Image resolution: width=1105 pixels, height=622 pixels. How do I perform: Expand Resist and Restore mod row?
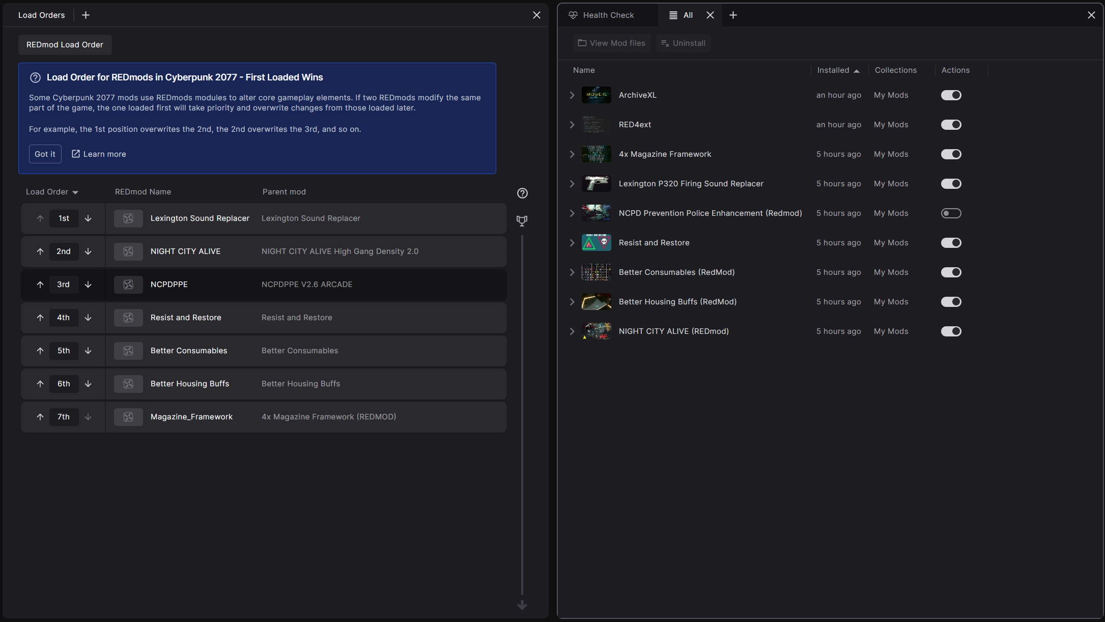coord(572,243)
